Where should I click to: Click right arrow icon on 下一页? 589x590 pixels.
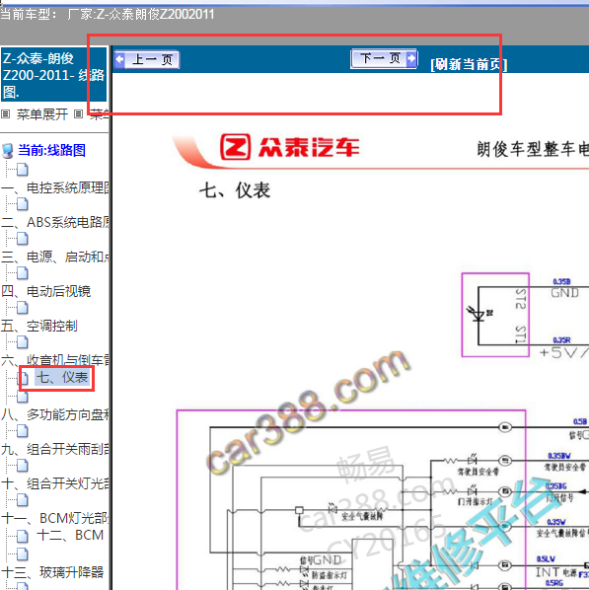click(411, 58)
